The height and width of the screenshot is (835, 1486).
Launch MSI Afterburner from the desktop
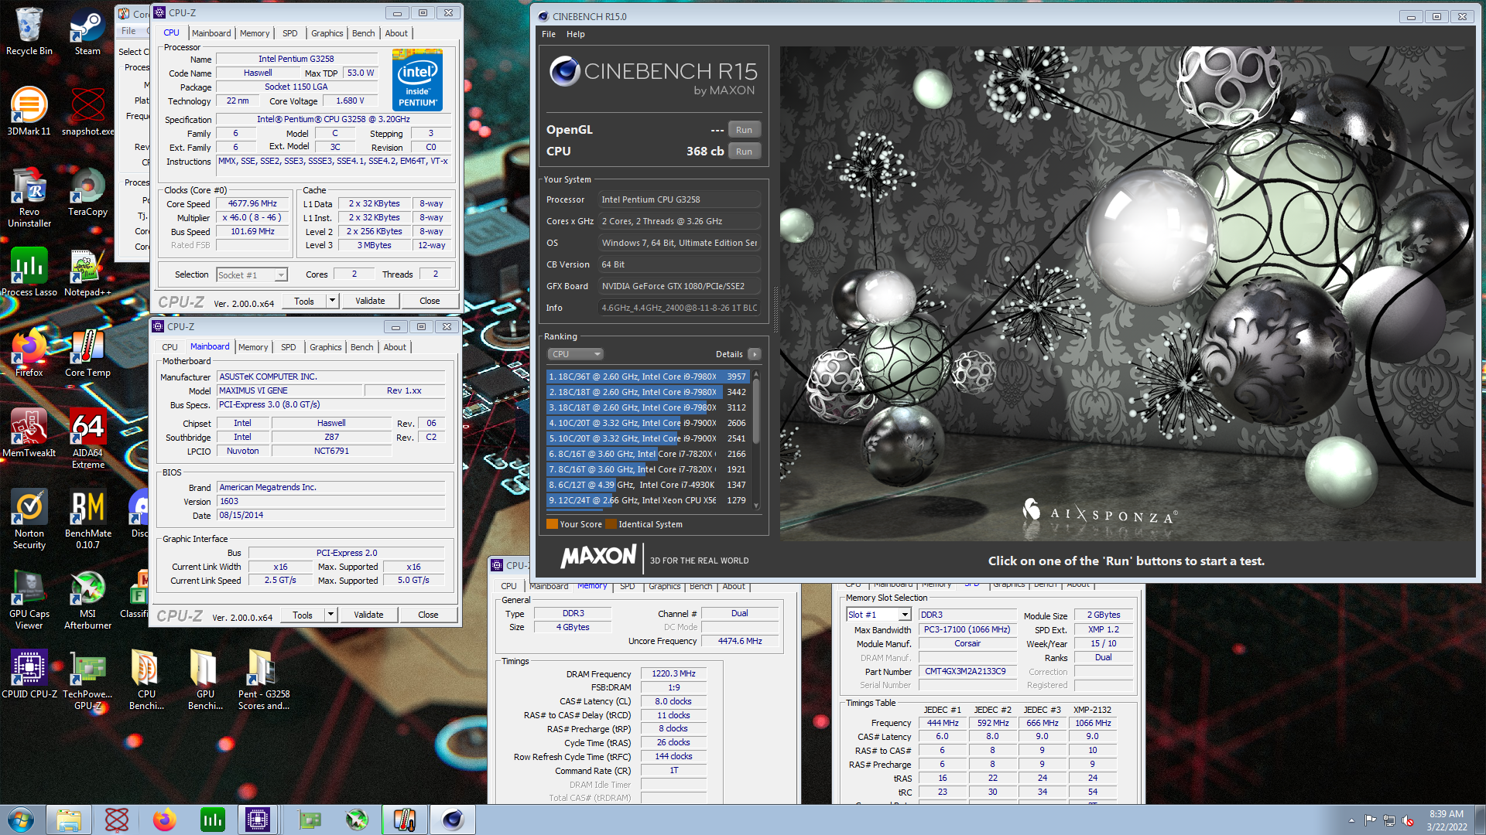pos(87,599)
